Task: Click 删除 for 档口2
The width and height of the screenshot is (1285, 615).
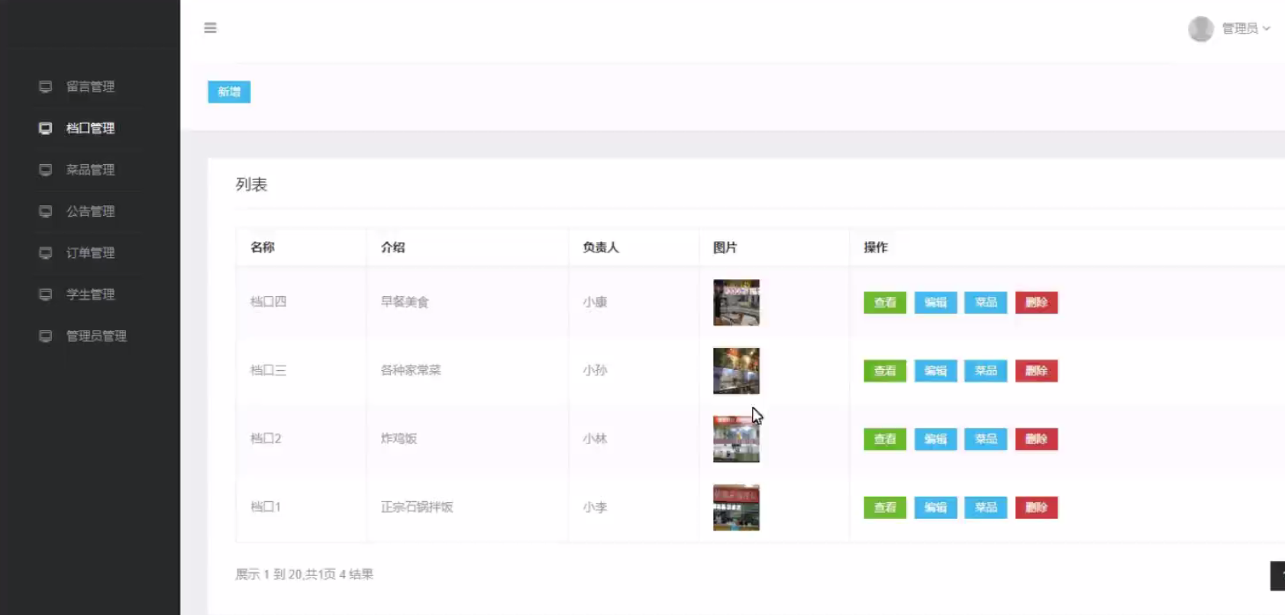Action: tap(1036, 440)
